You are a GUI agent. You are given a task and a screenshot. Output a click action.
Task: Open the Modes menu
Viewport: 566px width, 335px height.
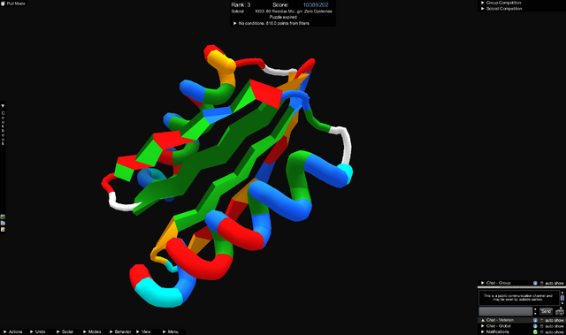pos(92,331)
